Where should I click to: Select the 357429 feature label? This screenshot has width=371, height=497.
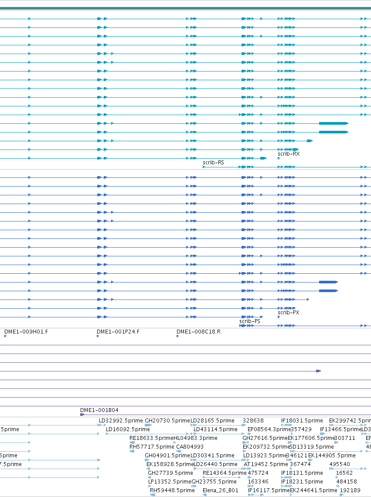click(x=301, y=429)
